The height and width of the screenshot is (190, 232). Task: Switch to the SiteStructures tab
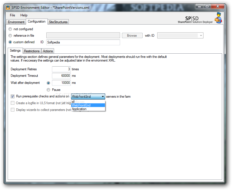pyautogui.click(x=58, y=22)
